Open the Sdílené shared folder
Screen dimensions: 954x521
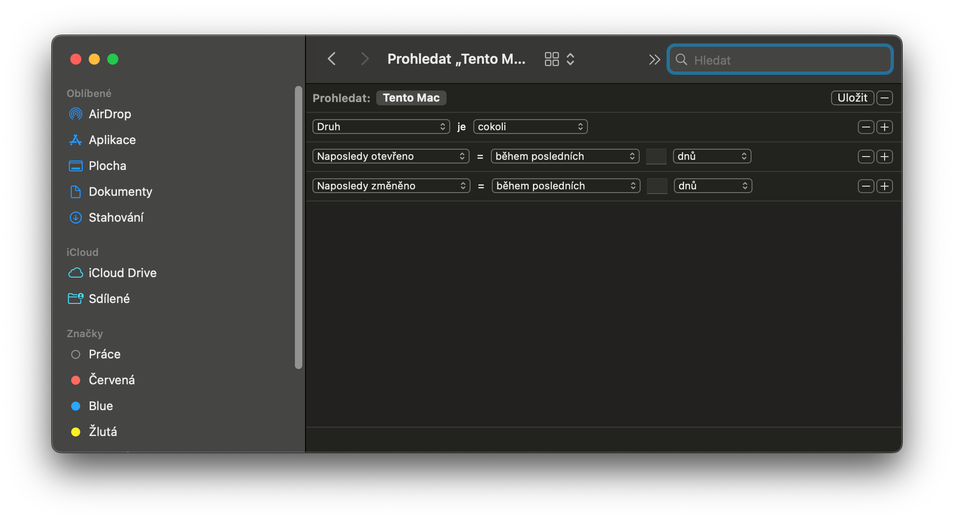[109, 299]
